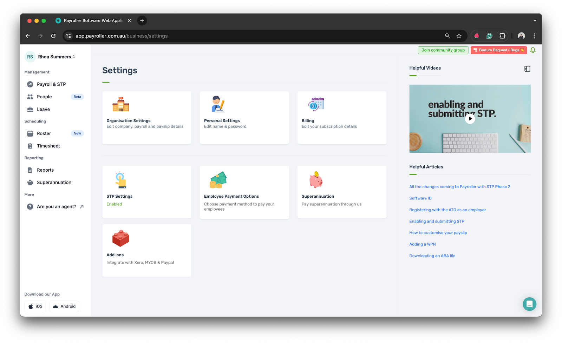Click the New badge next to Roster
This screenshot has height=343, width=562.
[x=77, y=133]
